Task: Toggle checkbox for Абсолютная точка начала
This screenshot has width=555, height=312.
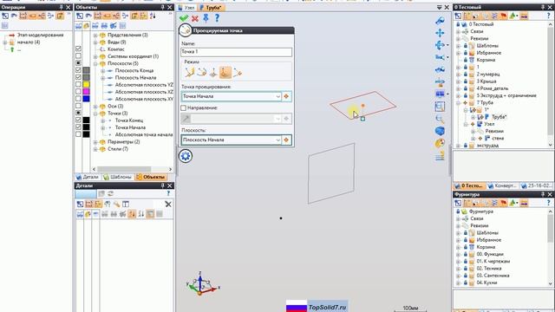Action: click(x=78, y=134)
